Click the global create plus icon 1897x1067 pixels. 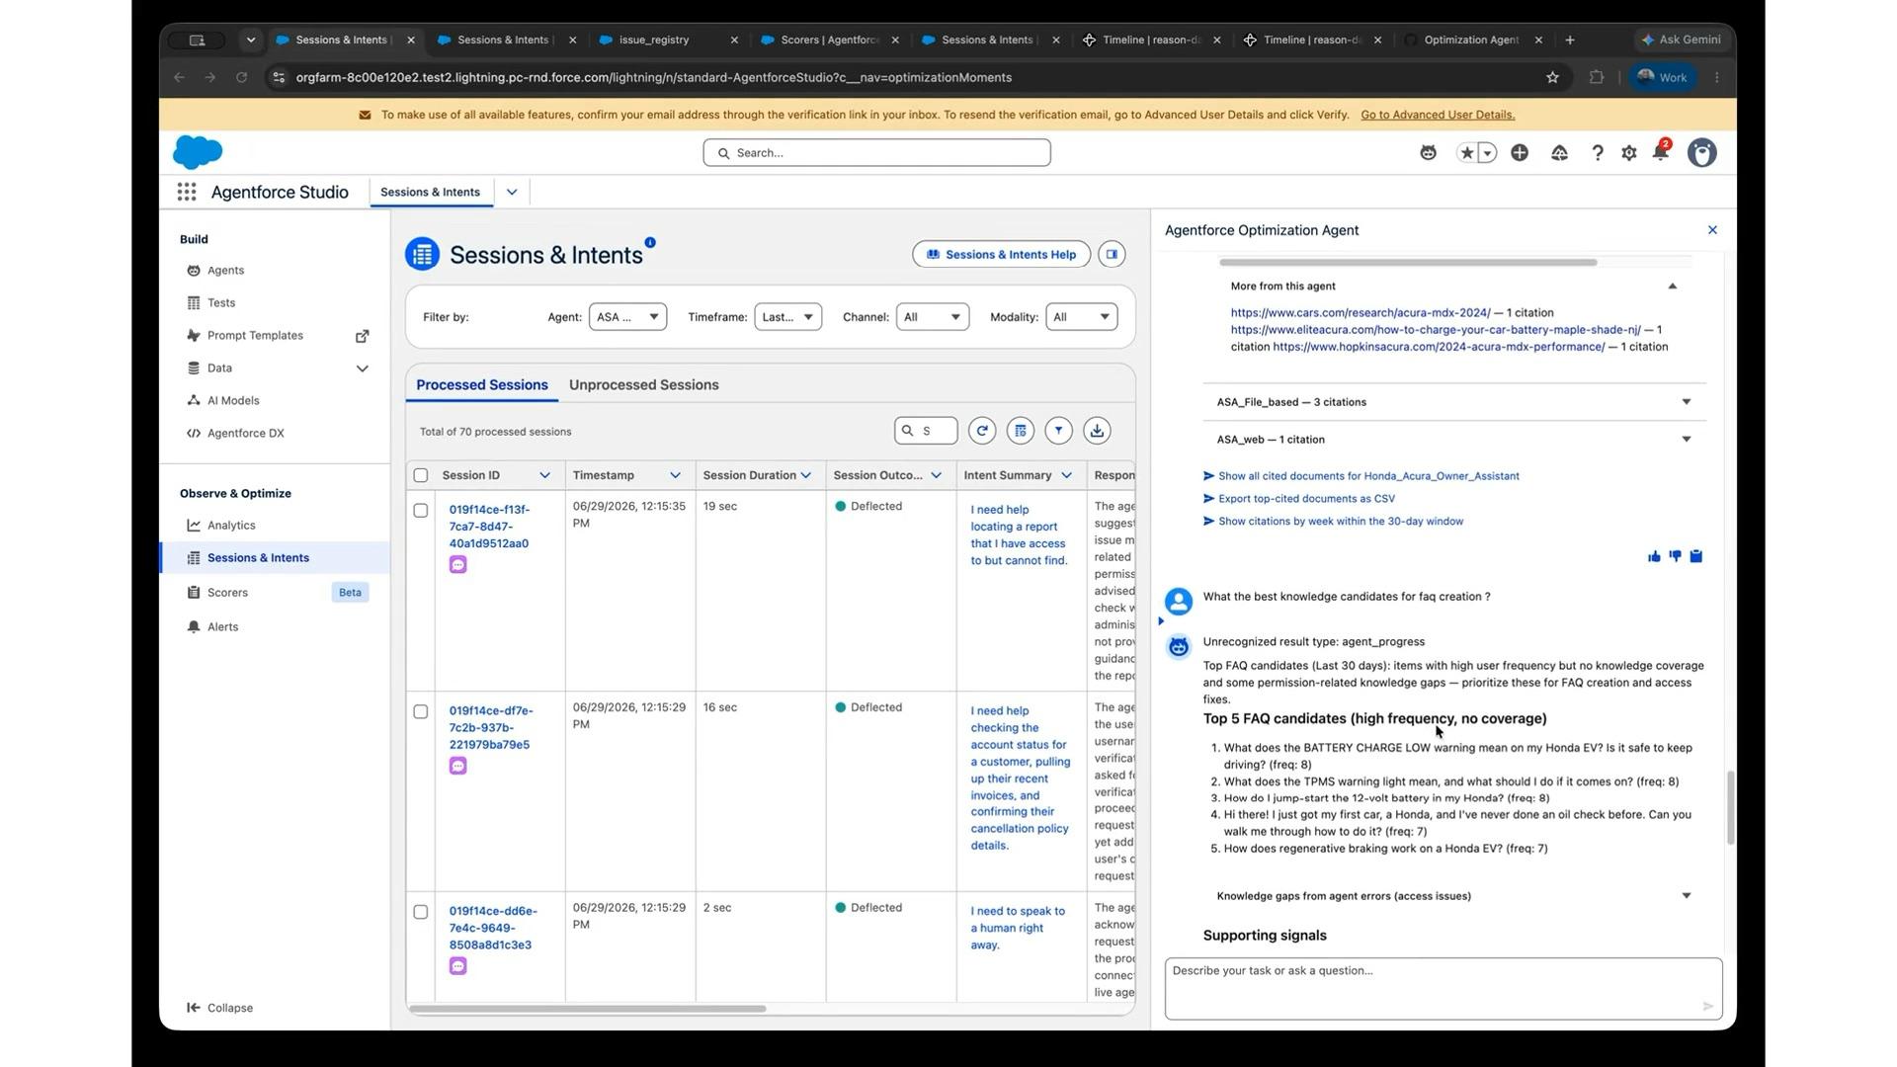coord(1520,152)
